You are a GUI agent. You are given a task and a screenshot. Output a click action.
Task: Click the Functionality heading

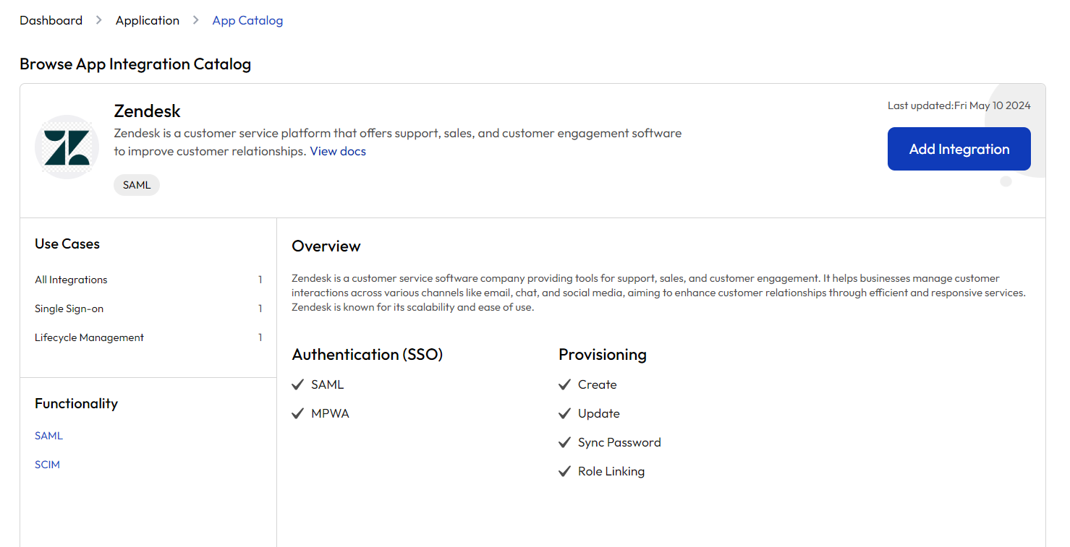(76, 404)
